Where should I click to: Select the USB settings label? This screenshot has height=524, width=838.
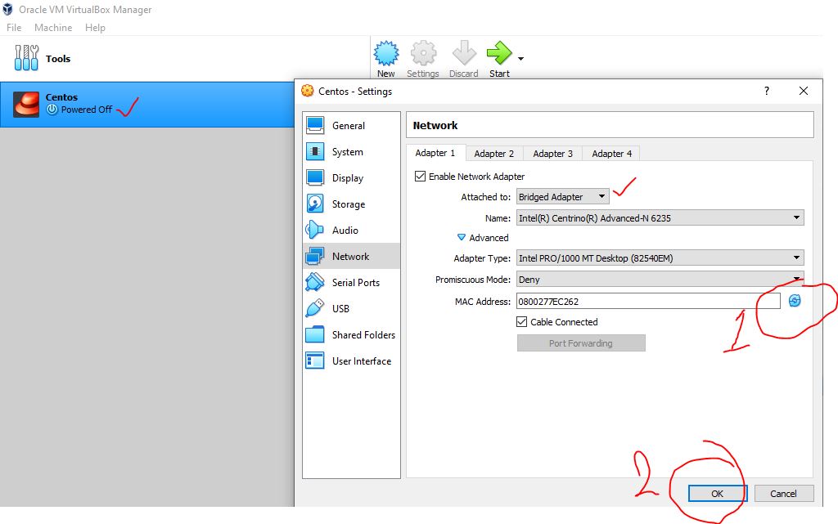click(340, 308)
